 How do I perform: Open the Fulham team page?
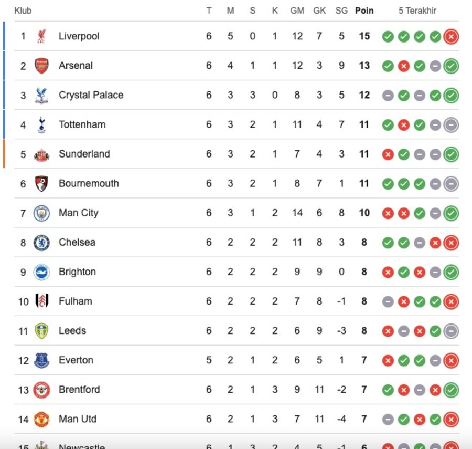pyautogui.click(x=75, y=301)
